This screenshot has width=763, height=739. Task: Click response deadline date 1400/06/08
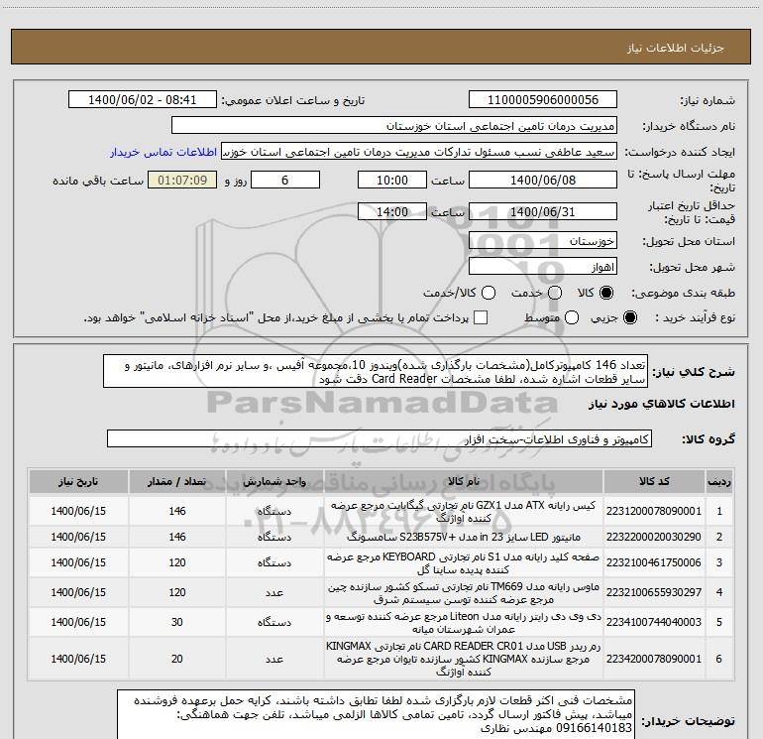(543, 180)
